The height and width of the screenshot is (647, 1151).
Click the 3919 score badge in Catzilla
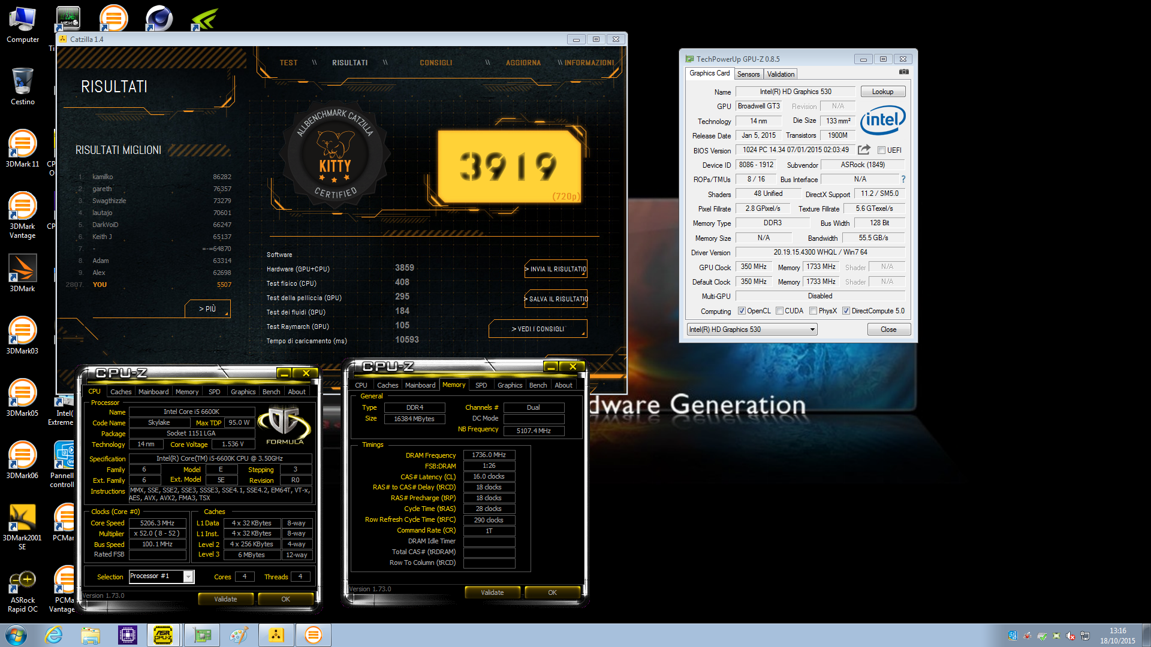pyautogui.click(x=509, y=167)
